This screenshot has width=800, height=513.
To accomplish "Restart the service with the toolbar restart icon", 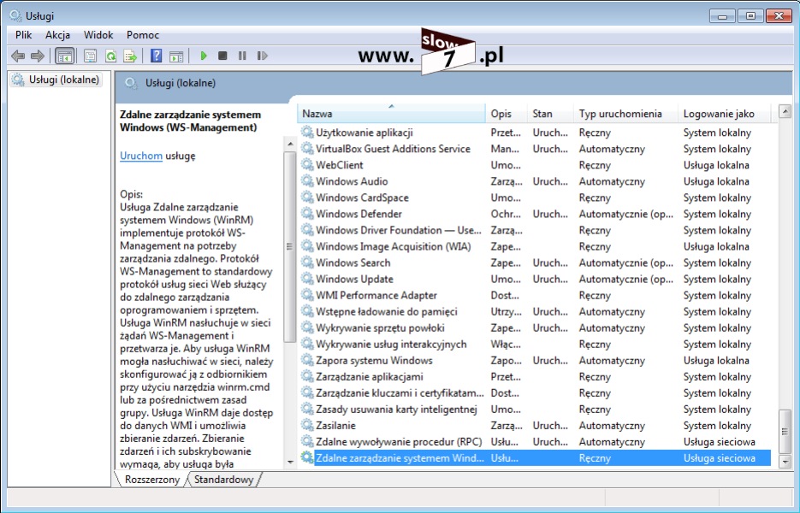I will [262, 56].
